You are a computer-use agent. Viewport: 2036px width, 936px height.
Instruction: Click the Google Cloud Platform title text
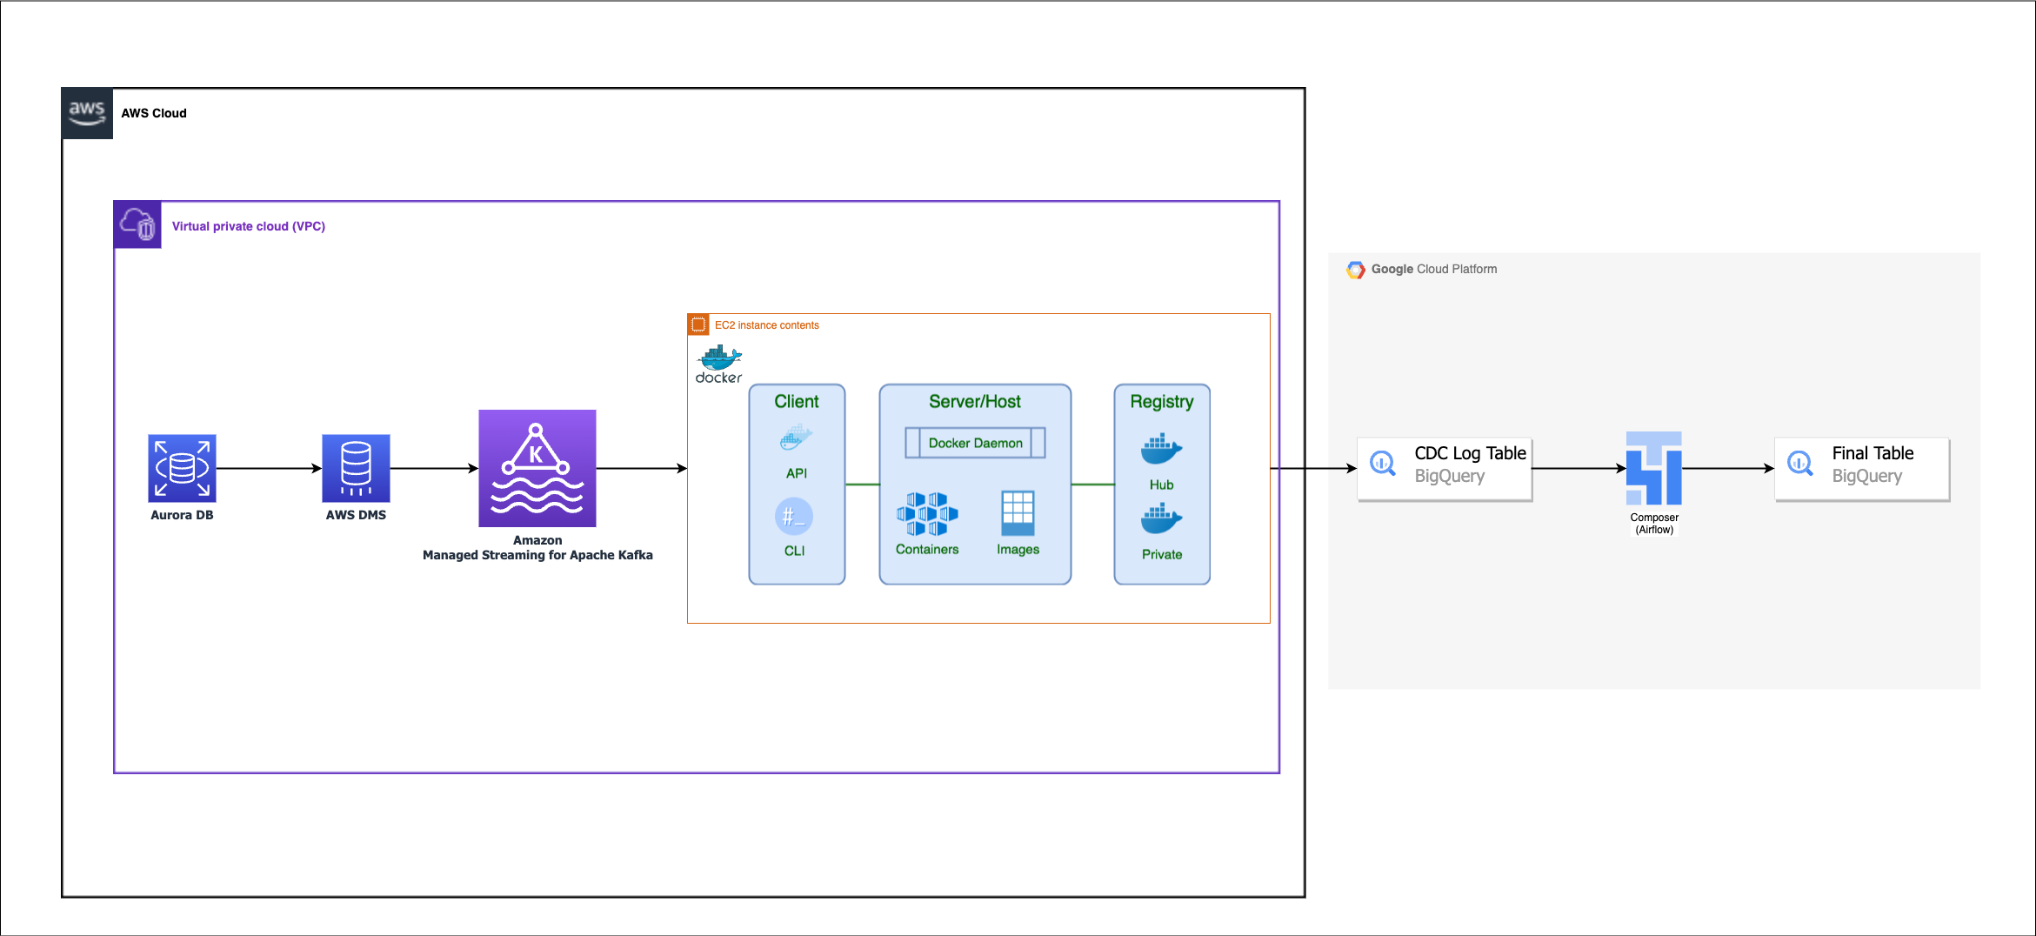(1434, 270)
